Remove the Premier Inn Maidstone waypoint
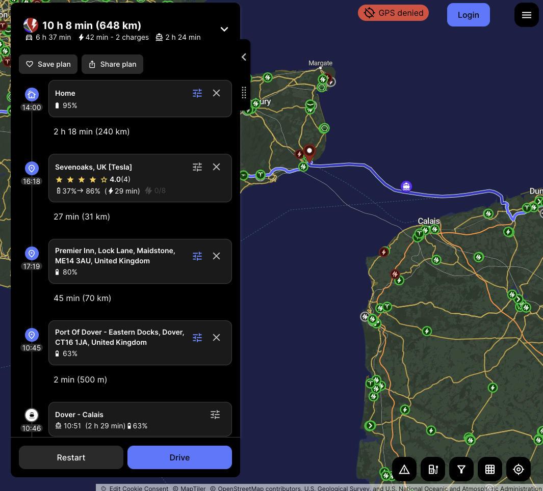 pos(217,256)
